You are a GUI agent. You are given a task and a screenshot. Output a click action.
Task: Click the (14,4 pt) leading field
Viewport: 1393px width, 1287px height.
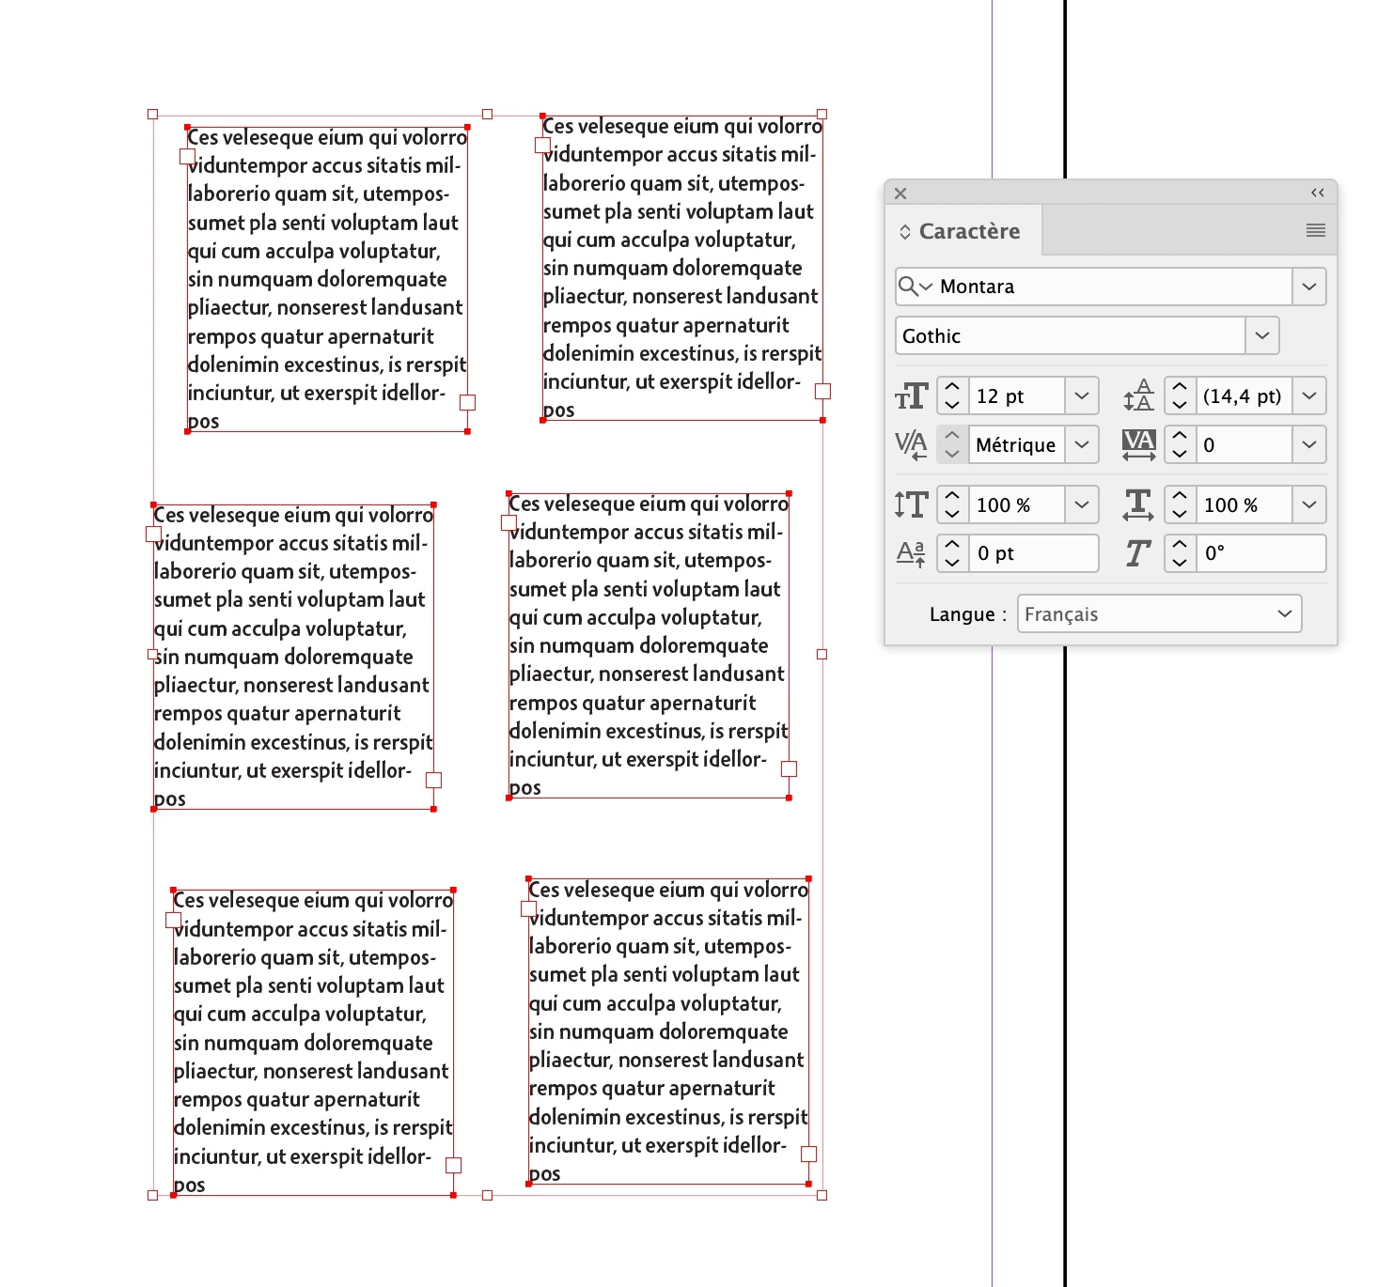[1244, 396]
